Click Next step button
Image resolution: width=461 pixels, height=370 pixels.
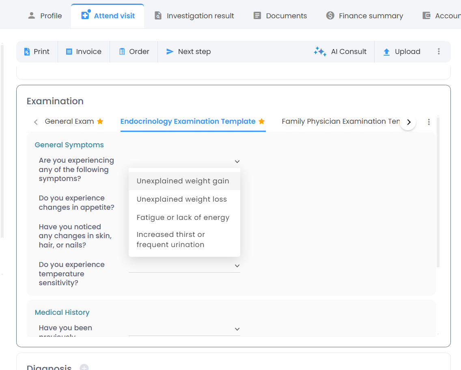click(189, 52)
